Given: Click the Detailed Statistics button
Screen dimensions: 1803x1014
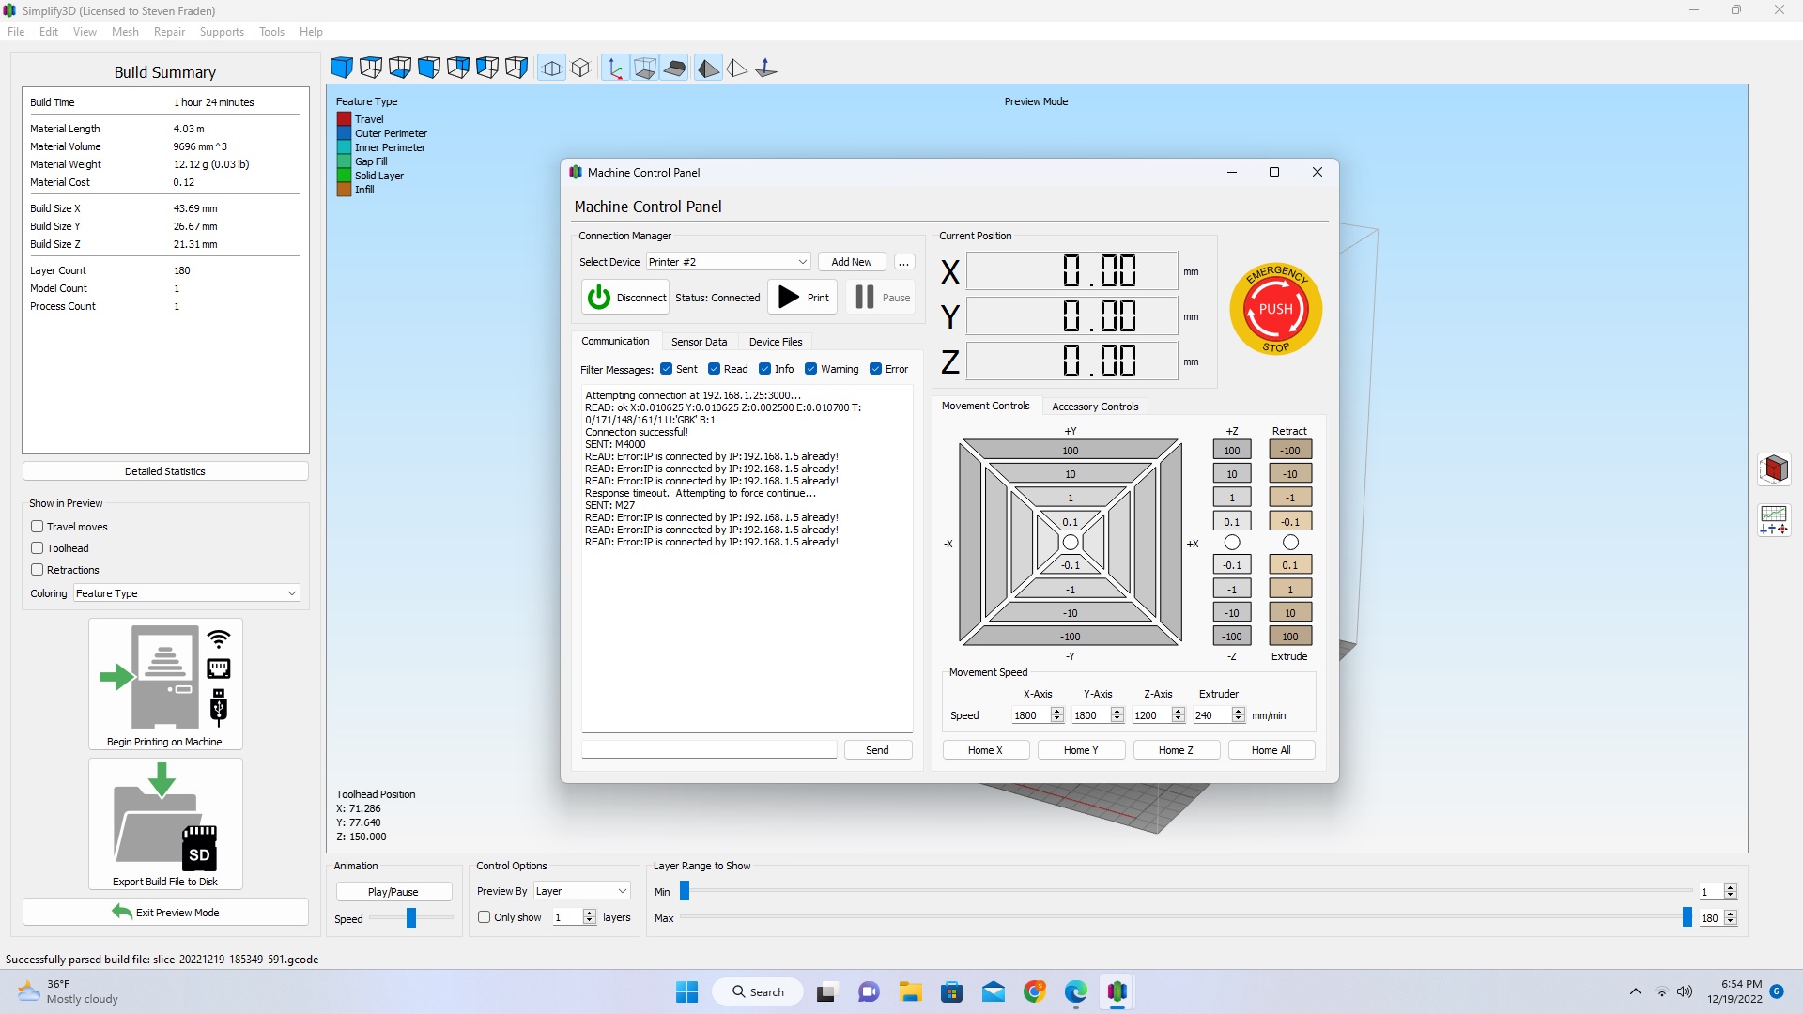Looking at the screenshot, I should coord(165,471).
